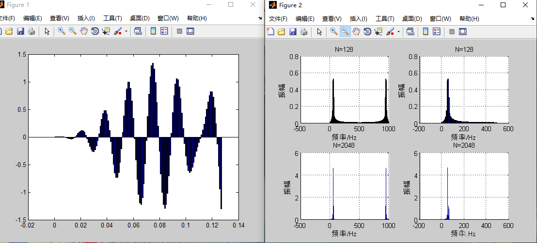Save figure icon in Figure 2 toolbar
This screenshot has height=243, width=537.
[293, 32]
